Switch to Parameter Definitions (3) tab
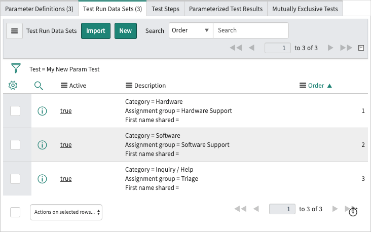 [39, 9]
